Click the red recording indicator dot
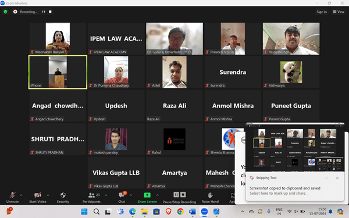Image resolution: width=349 pixels, height=218 pixels. click(15, 12)
